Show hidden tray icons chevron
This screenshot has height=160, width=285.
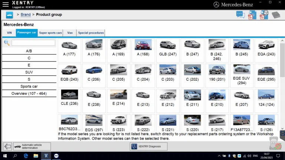[219, 156]
